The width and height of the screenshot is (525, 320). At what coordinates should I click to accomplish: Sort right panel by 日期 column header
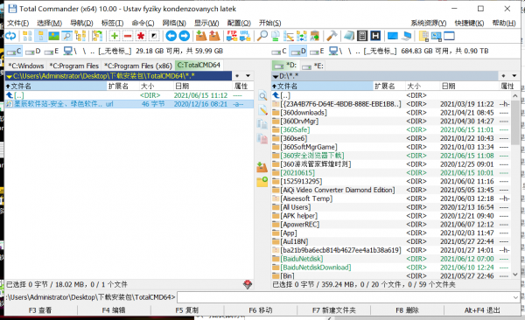(x=469, y=86)
